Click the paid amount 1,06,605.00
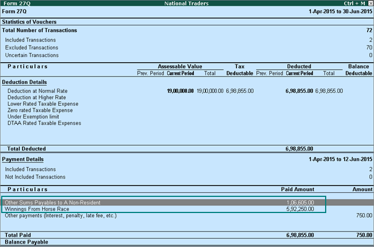 [x=300, y=203]
